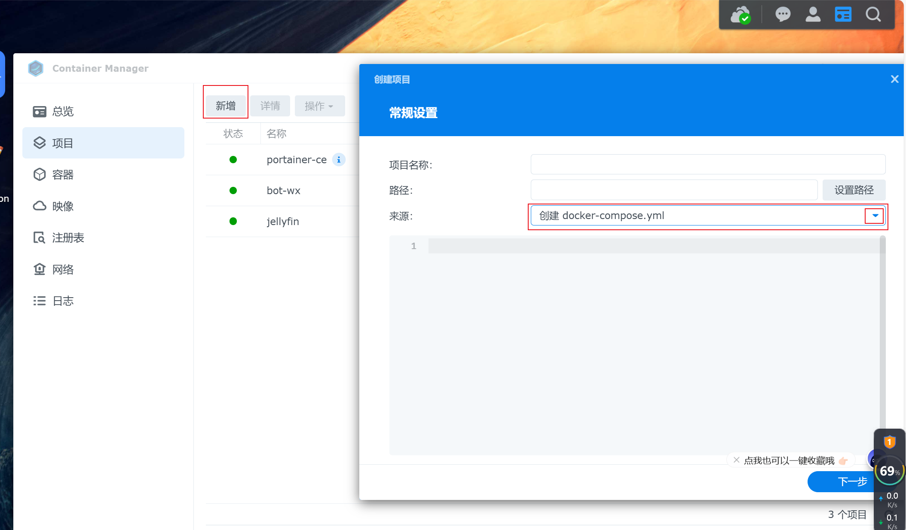Click the 新增 button

(x=226, y=106)
